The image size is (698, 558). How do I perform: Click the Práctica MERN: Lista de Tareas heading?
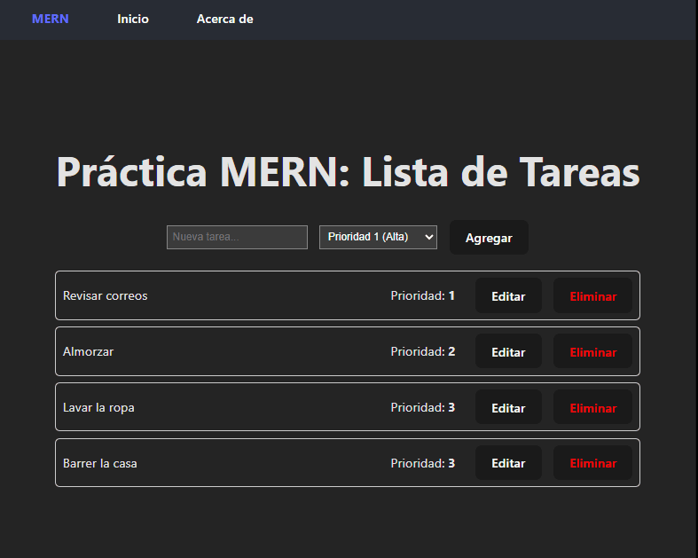348,171
